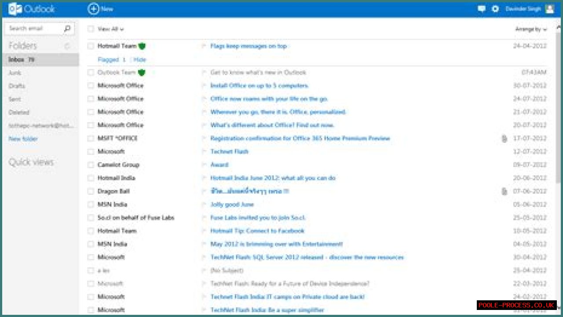Select checkbox for the Hotmail India email

[x=91, y=178]
